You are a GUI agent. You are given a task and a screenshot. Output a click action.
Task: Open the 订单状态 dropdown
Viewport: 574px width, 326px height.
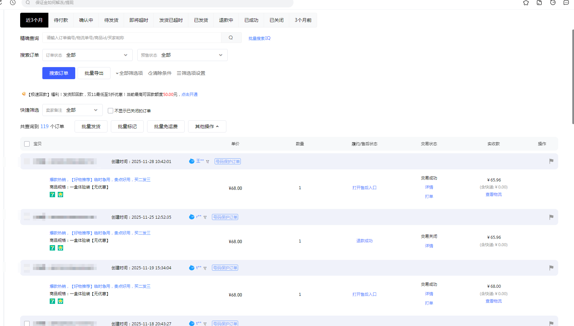coord(87,55)
